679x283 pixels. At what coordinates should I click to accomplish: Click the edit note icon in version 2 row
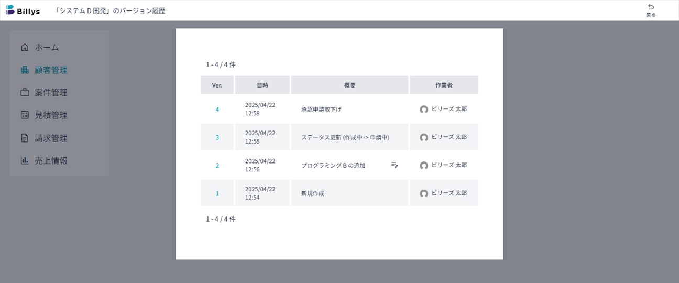[395, 165]
